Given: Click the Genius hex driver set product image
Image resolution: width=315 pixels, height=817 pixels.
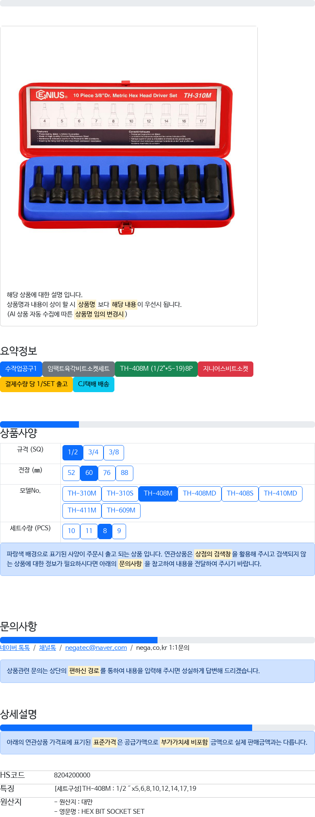Looking at the screenshot, I should coord(126,158).
